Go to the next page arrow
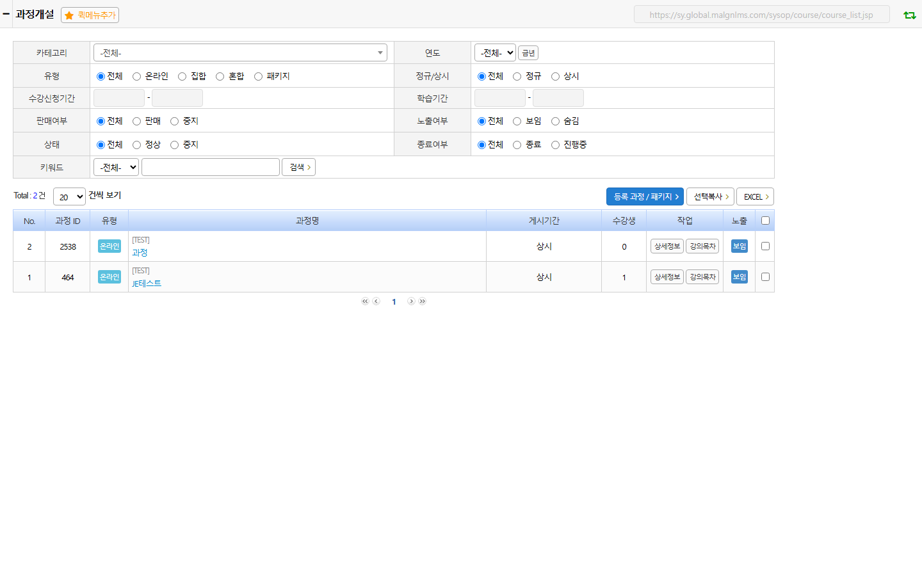The image size is (922, 576). tap(411, 301)
